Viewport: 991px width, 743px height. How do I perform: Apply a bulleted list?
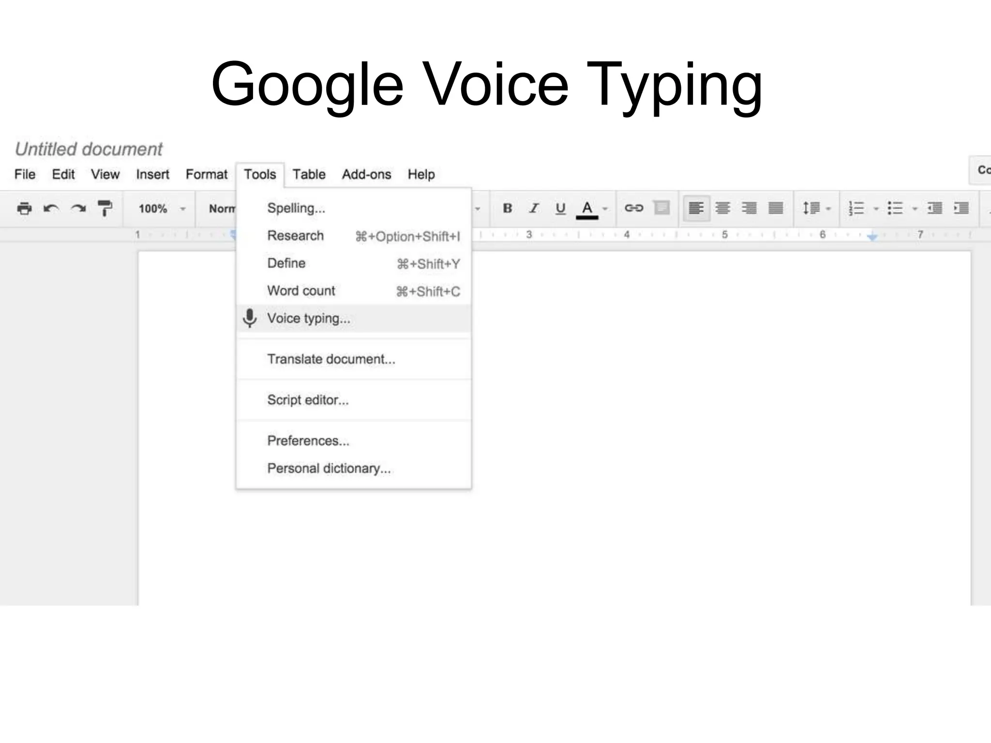tap(895, 208)
